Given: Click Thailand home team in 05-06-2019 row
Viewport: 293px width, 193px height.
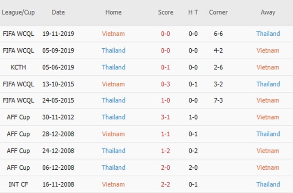Looking at the screenshot, I should (113, 67).
